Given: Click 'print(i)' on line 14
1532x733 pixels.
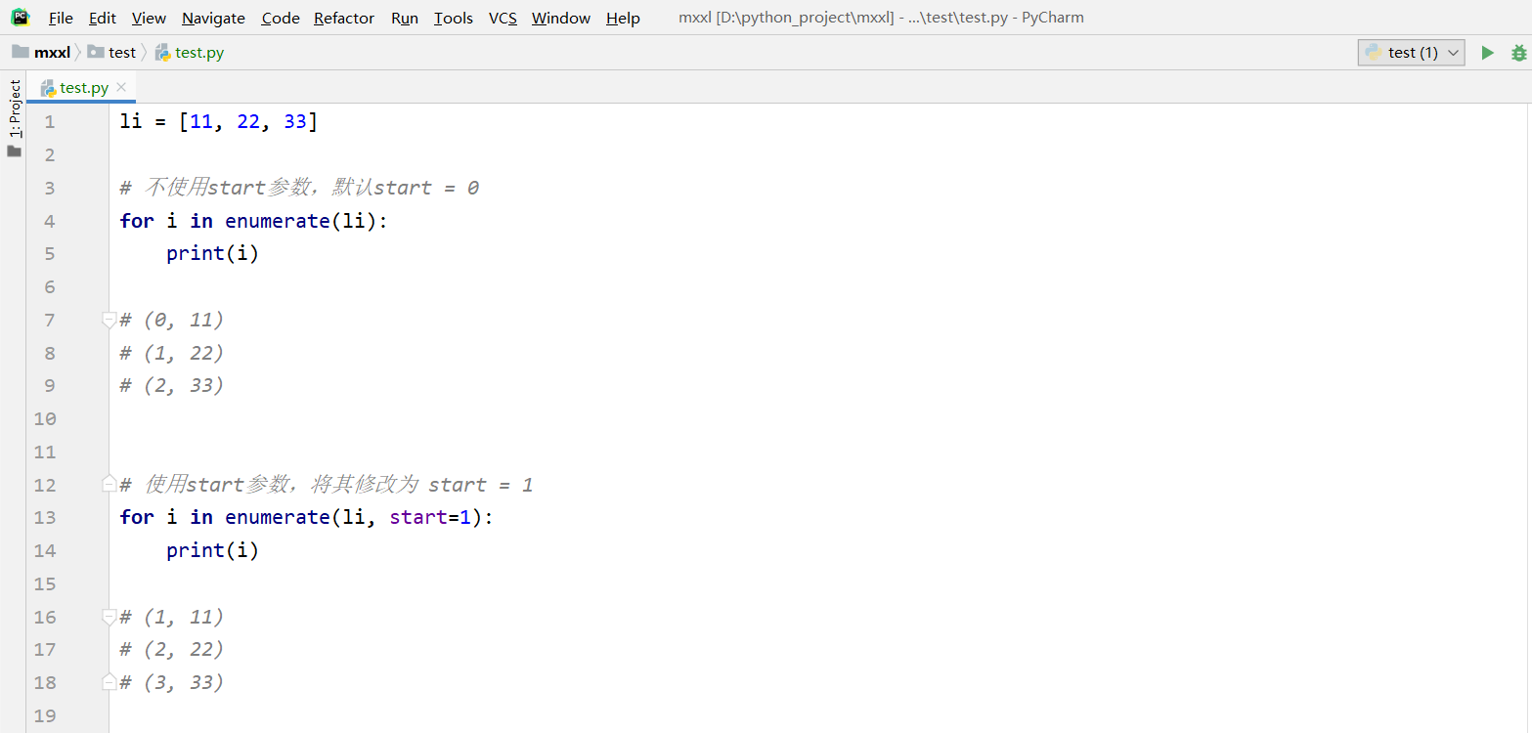Looking at the screenshot, I should coord(212,550).
